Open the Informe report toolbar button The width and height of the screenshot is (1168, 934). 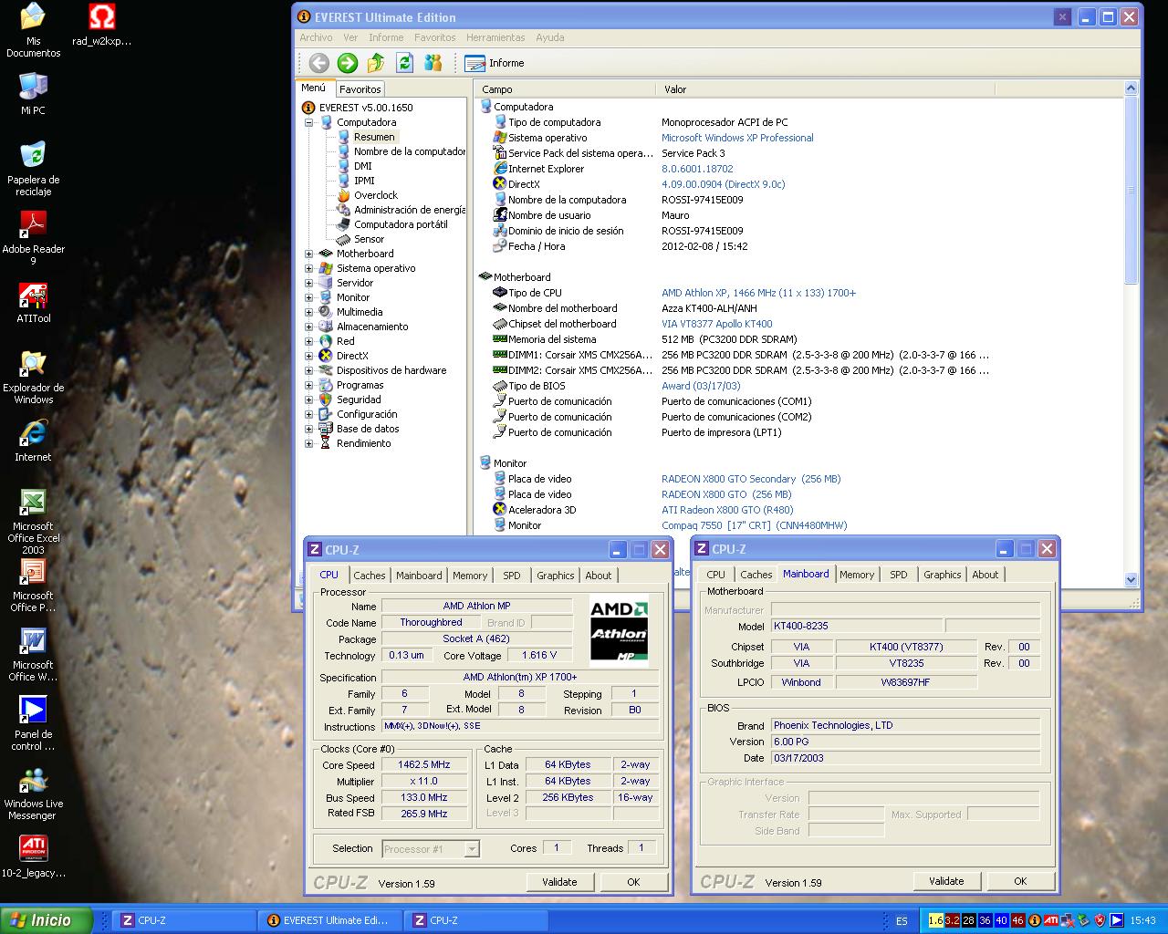point(495,63)
